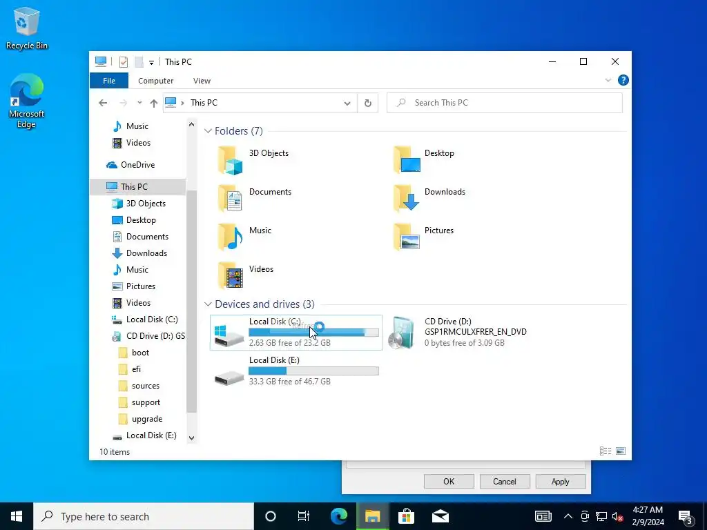This screenshot has width=707, height=530.
Task: Select OneDrive in the navigation pane
Action: tap(137, 165)
